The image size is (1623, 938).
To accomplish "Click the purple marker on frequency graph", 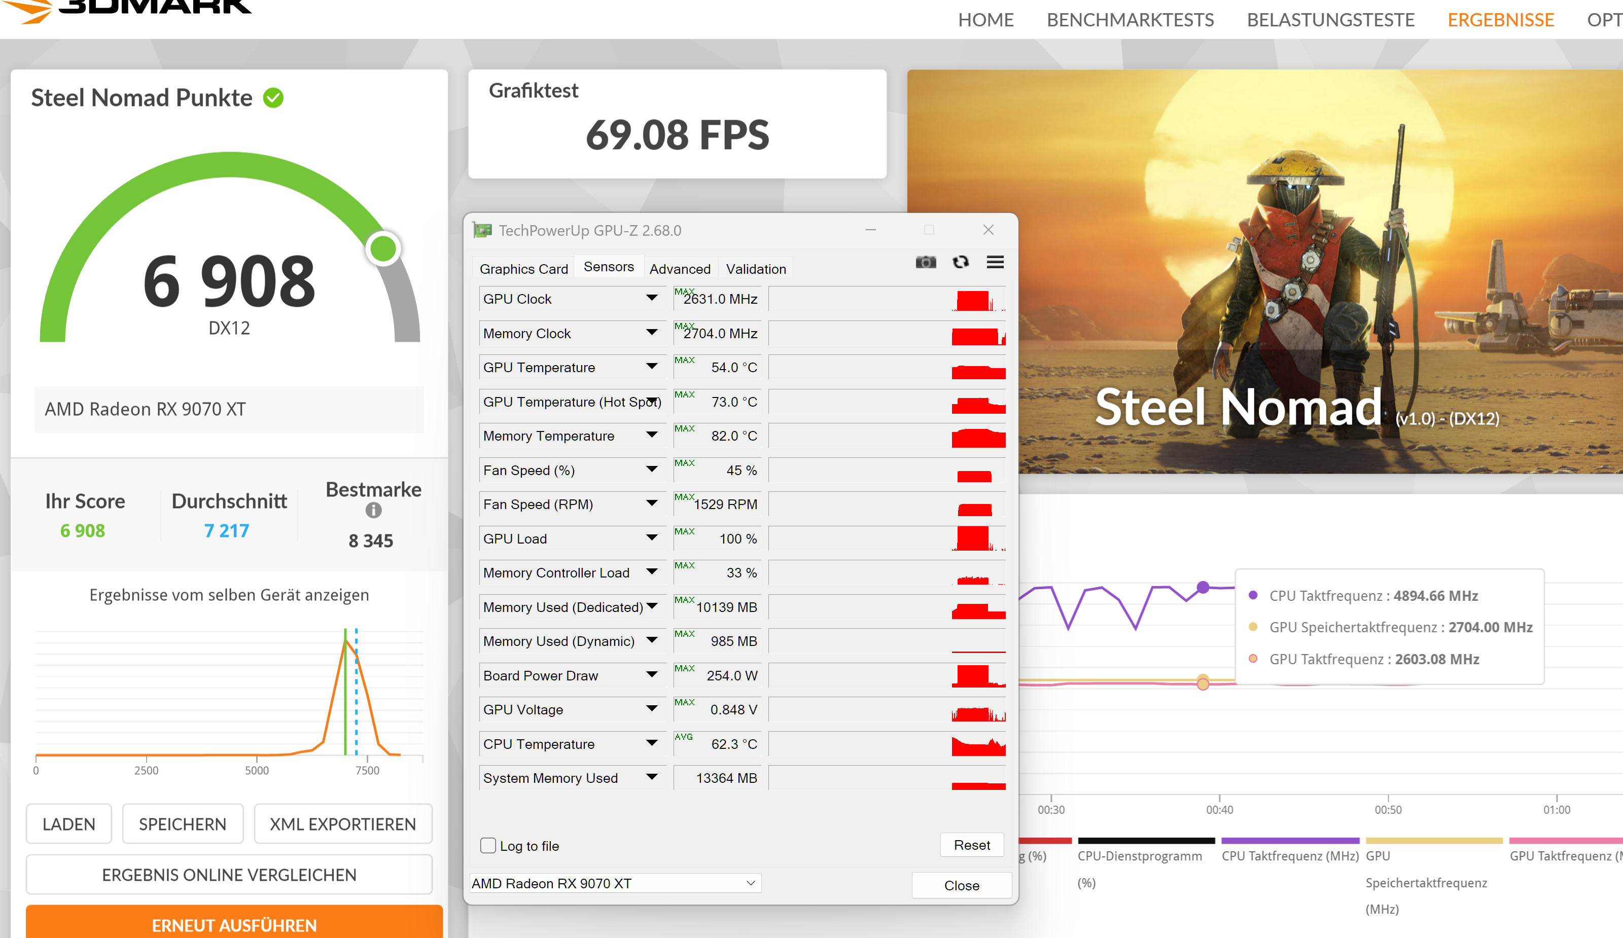I will (1203, 587).
